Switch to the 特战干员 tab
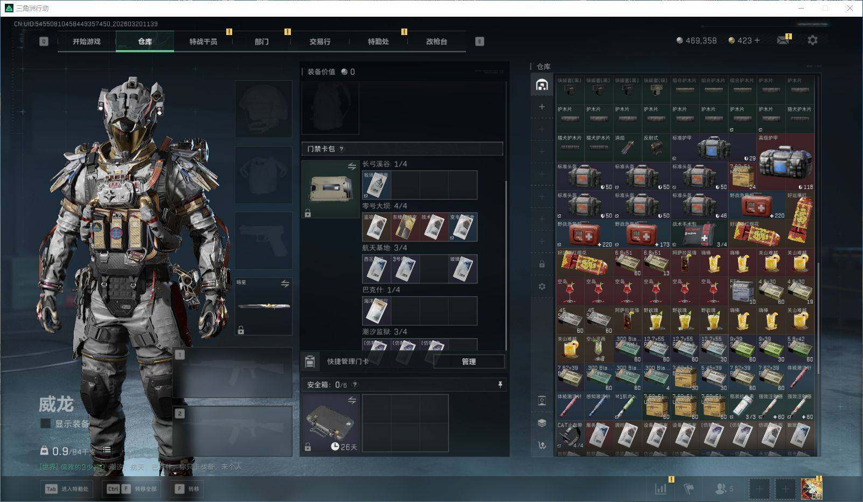Image resolution: width=863 pixels, height=502 pixels. click(203, 41)
